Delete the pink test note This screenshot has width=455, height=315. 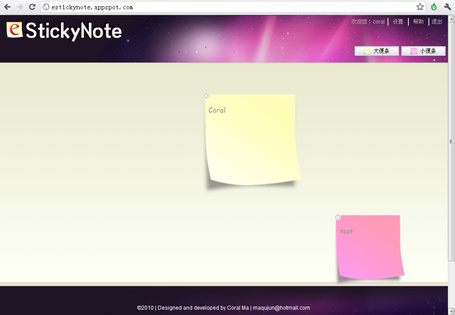point(338,217)
